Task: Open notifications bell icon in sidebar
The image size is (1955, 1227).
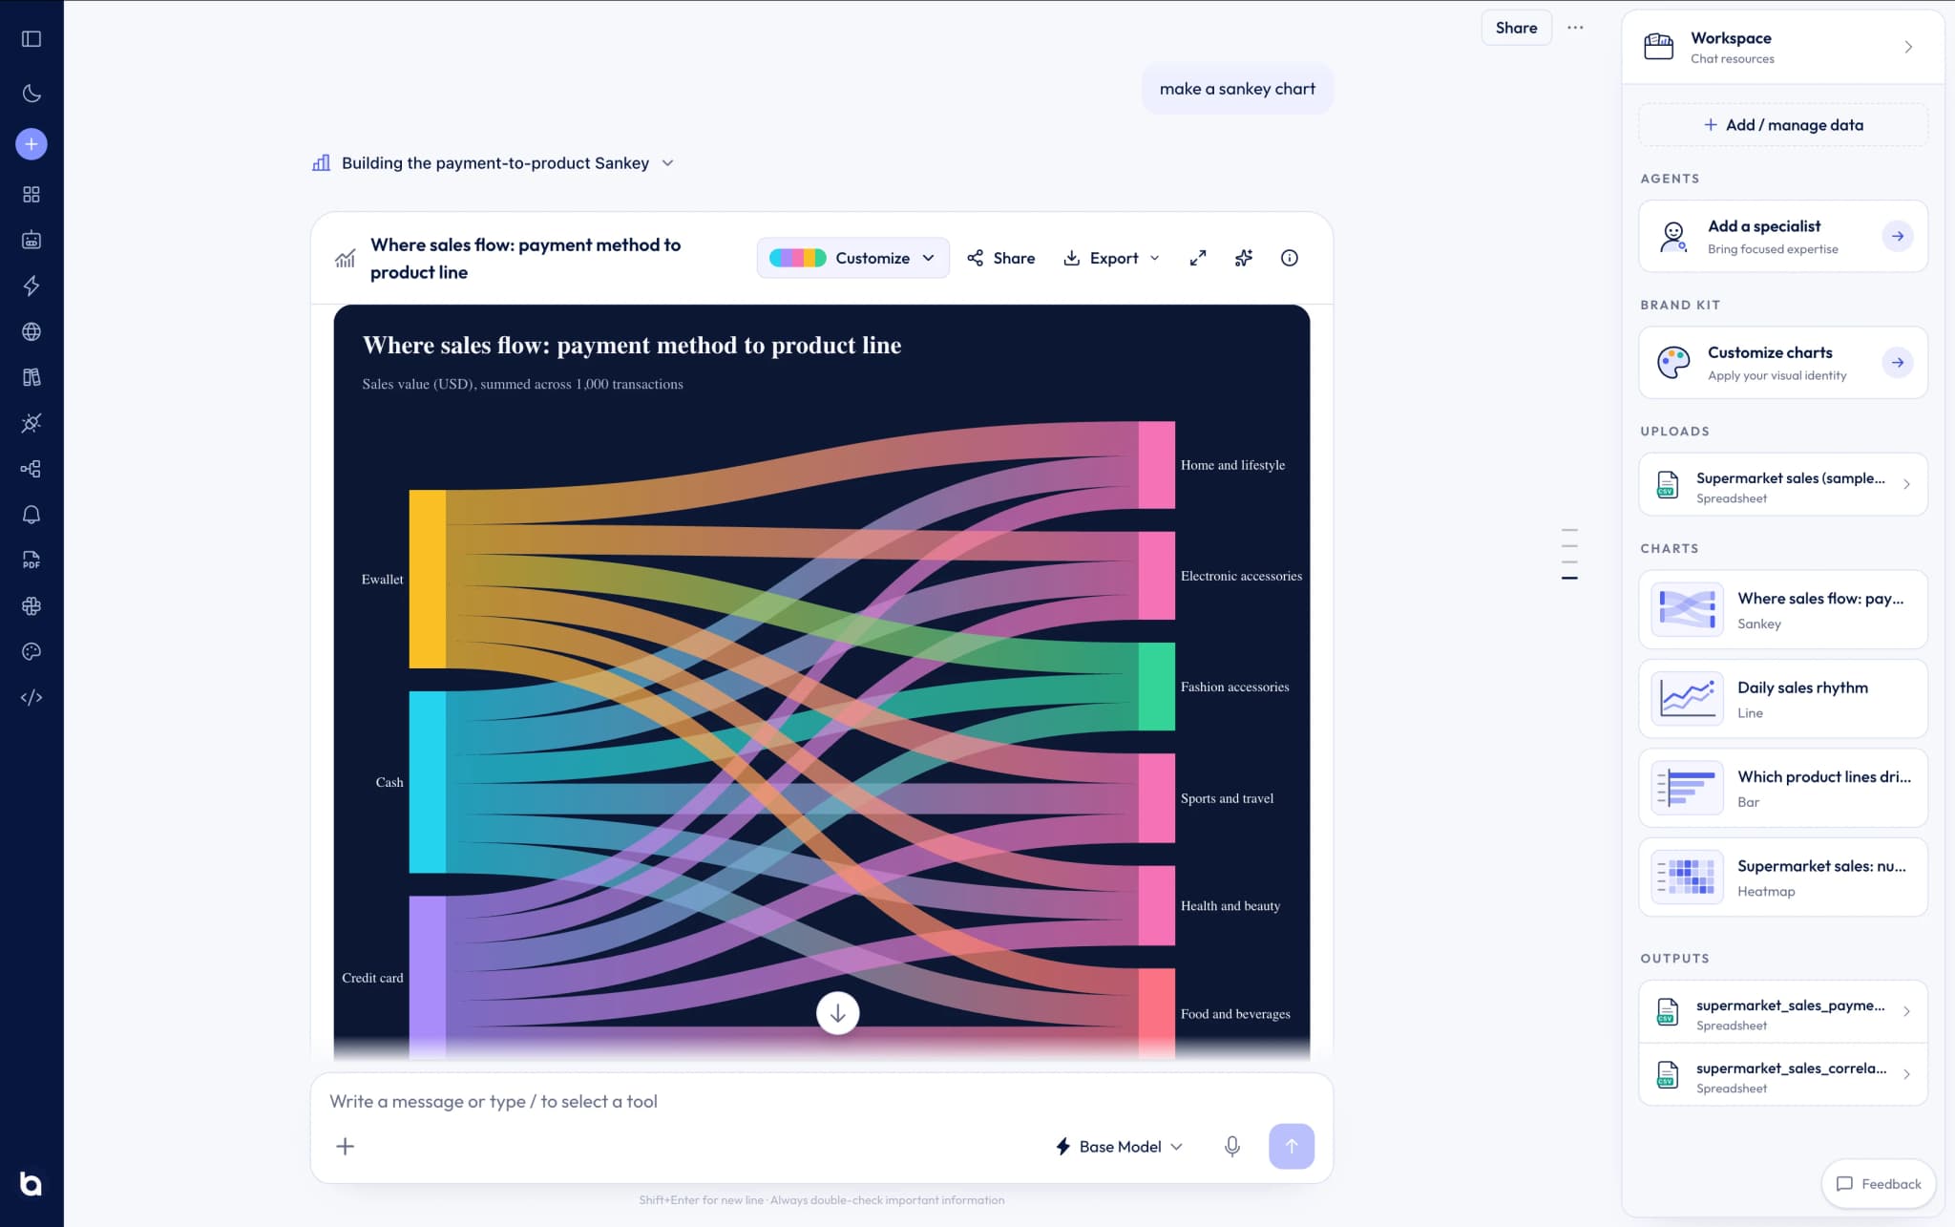Action: pos(32,515)
